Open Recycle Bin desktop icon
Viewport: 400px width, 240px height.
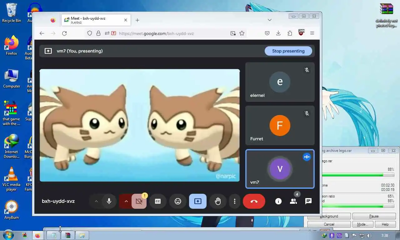(x=12, y=13)
